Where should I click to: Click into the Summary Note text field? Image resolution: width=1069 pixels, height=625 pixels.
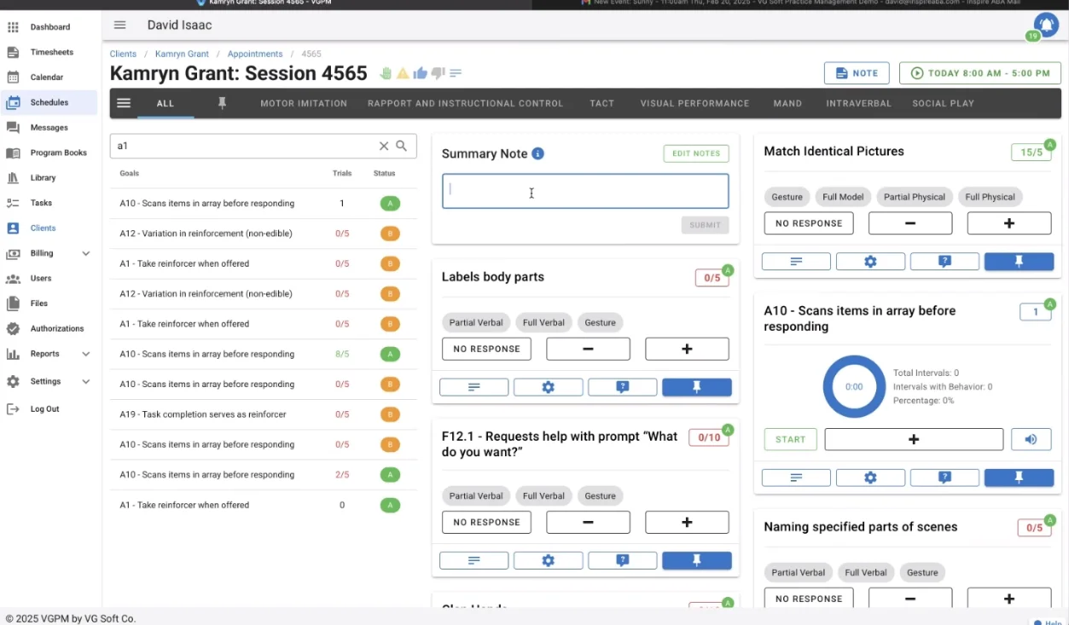click(x=585, y=191)
